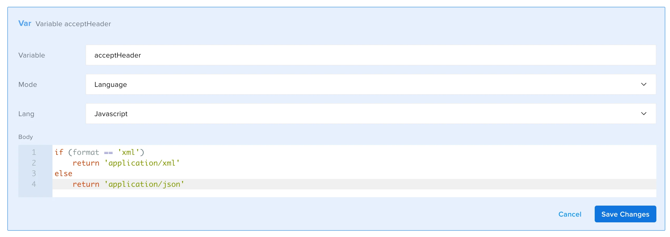Click line number 2 in editor gutter
Screen dimensions: 670x237
pyautogui.click(x=34, y=163)
